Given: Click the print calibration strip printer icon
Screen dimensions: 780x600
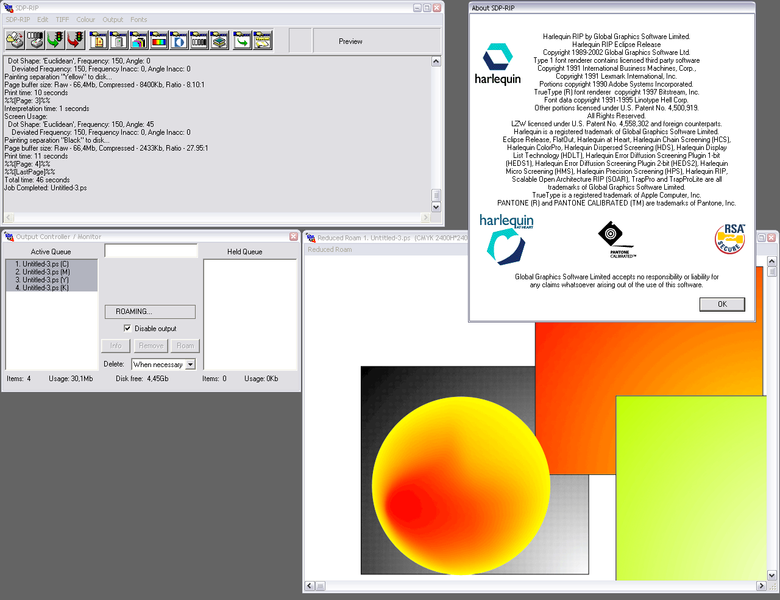Looking at the screenshot, I should [35, 41].
